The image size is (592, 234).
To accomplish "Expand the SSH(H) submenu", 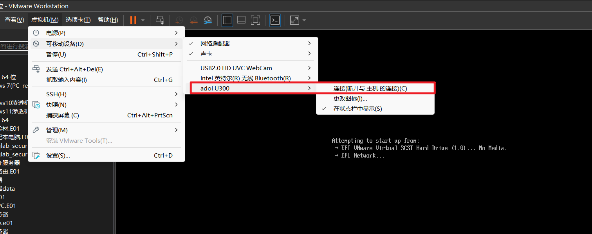I will [106, 94].
